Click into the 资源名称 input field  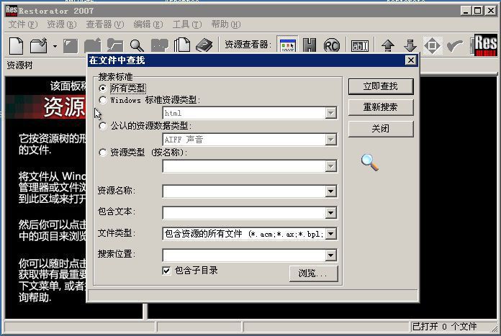click(245, 191)
